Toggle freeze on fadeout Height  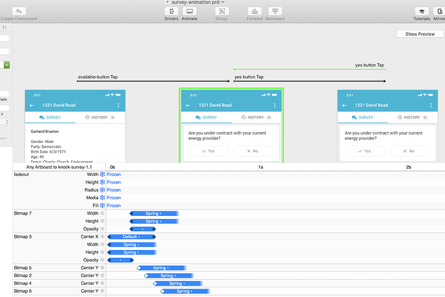click(x=103, y=182)
